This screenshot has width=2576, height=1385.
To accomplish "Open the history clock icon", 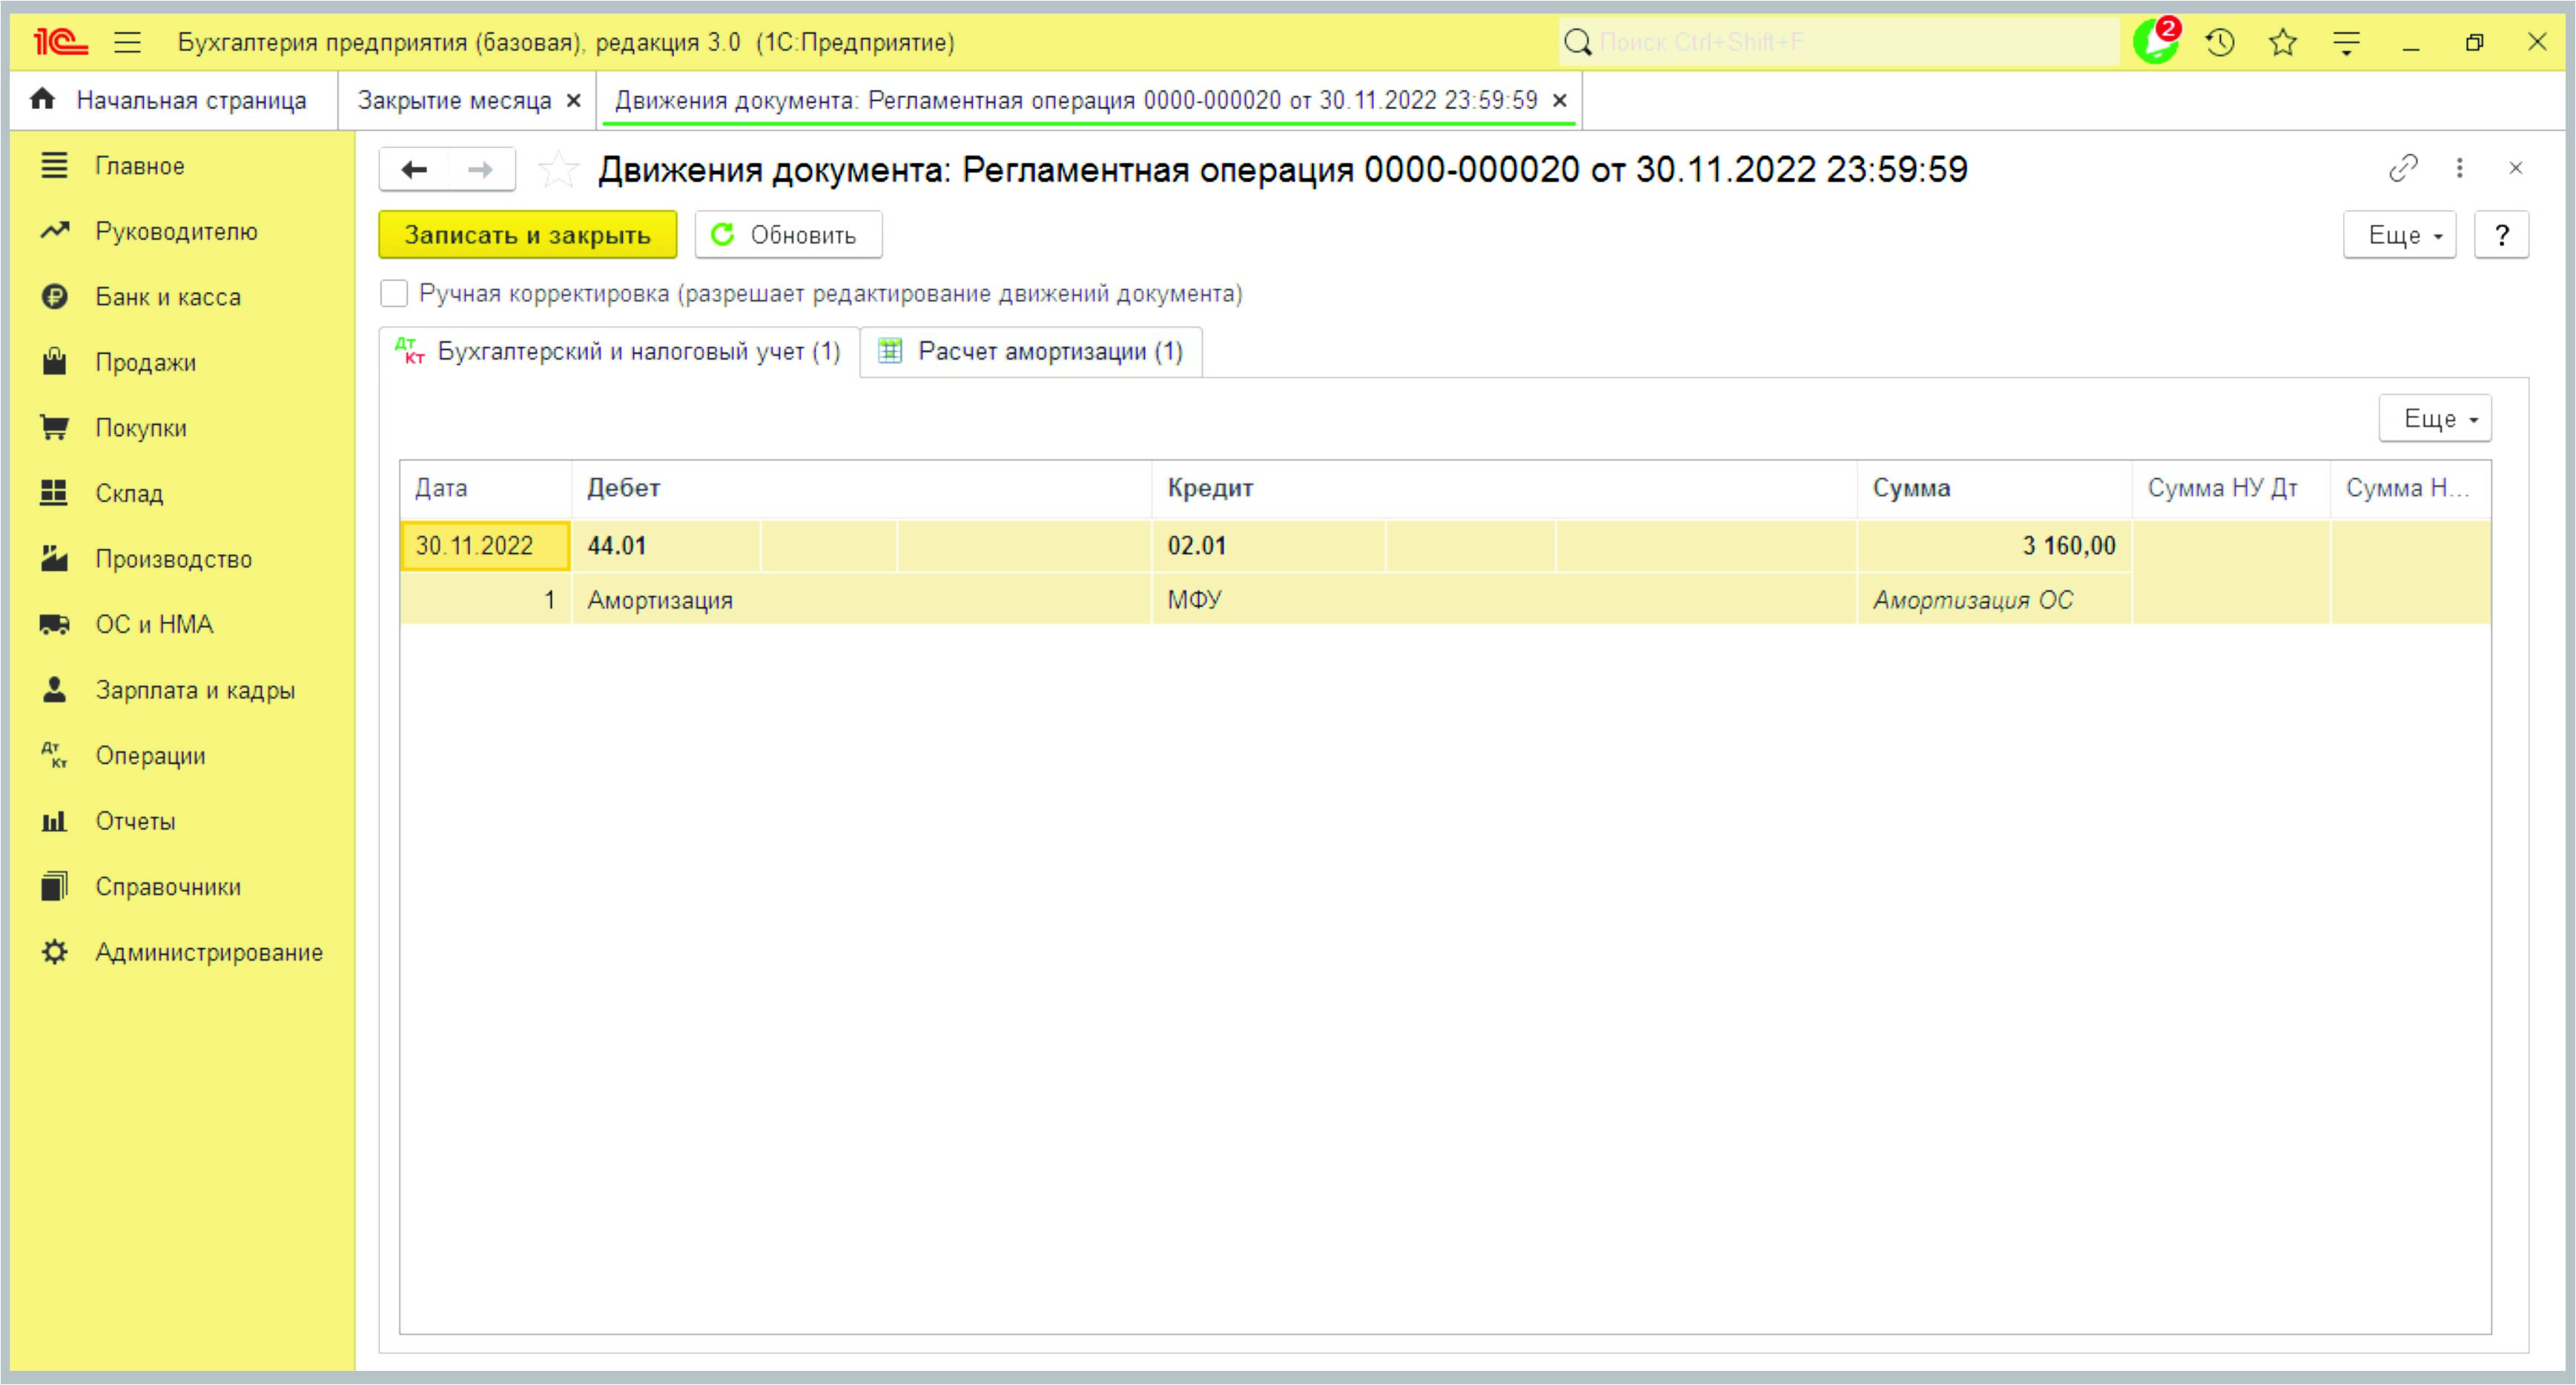I will [x=2220, y=42].
